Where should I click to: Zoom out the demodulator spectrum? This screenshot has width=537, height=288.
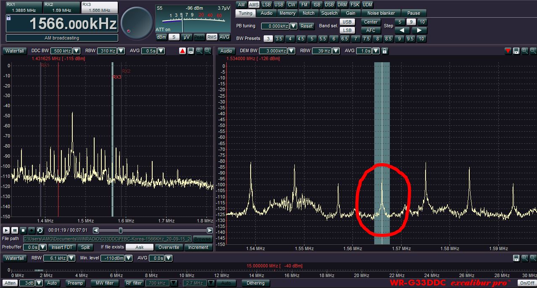533,51
